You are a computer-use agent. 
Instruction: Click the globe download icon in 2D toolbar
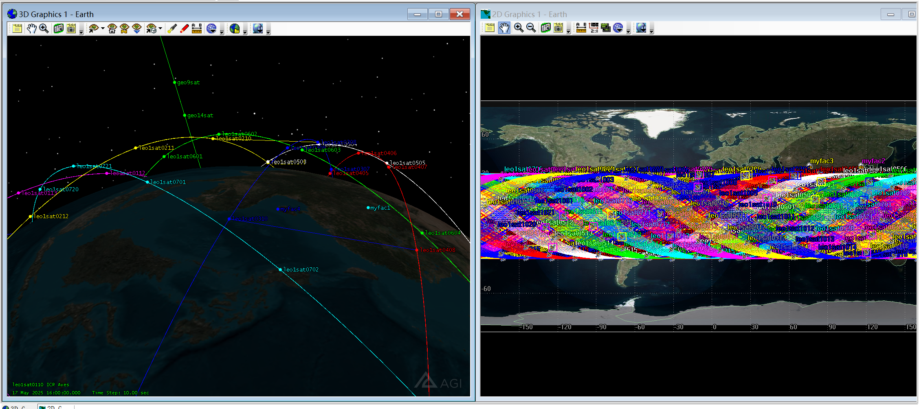[x=641, y=28]
